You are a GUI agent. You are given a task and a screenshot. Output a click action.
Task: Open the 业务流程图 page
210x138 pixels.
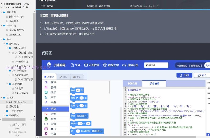click(x=15, y=35)
